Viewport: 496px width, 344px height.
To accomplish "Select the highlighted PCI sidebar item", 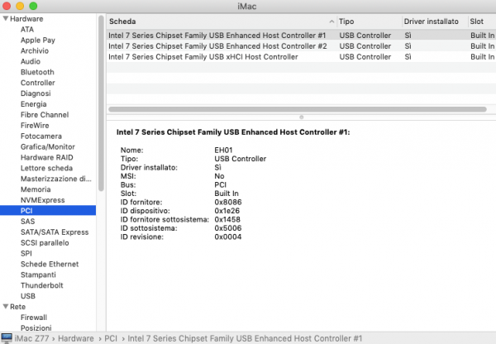I will (48, 210).
